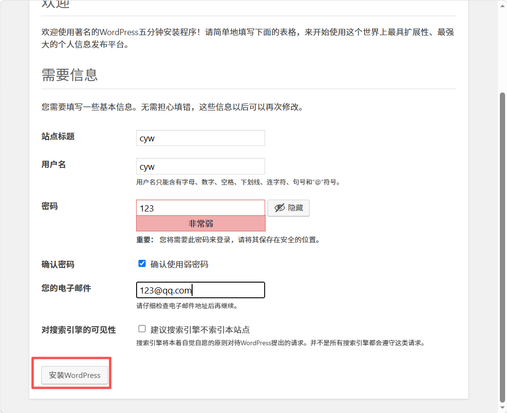Click the 需要信息 heading
The height and width of the screenshot is (413, 507).
[x=70, y=75]
